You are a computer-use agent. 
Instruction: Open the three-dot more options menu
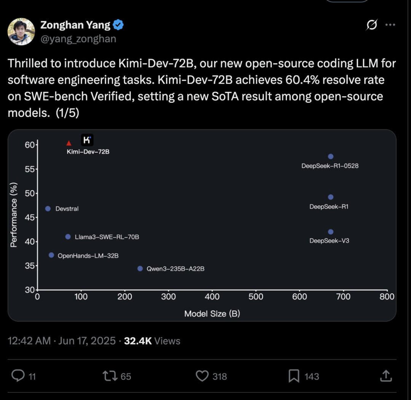[390, 25]
